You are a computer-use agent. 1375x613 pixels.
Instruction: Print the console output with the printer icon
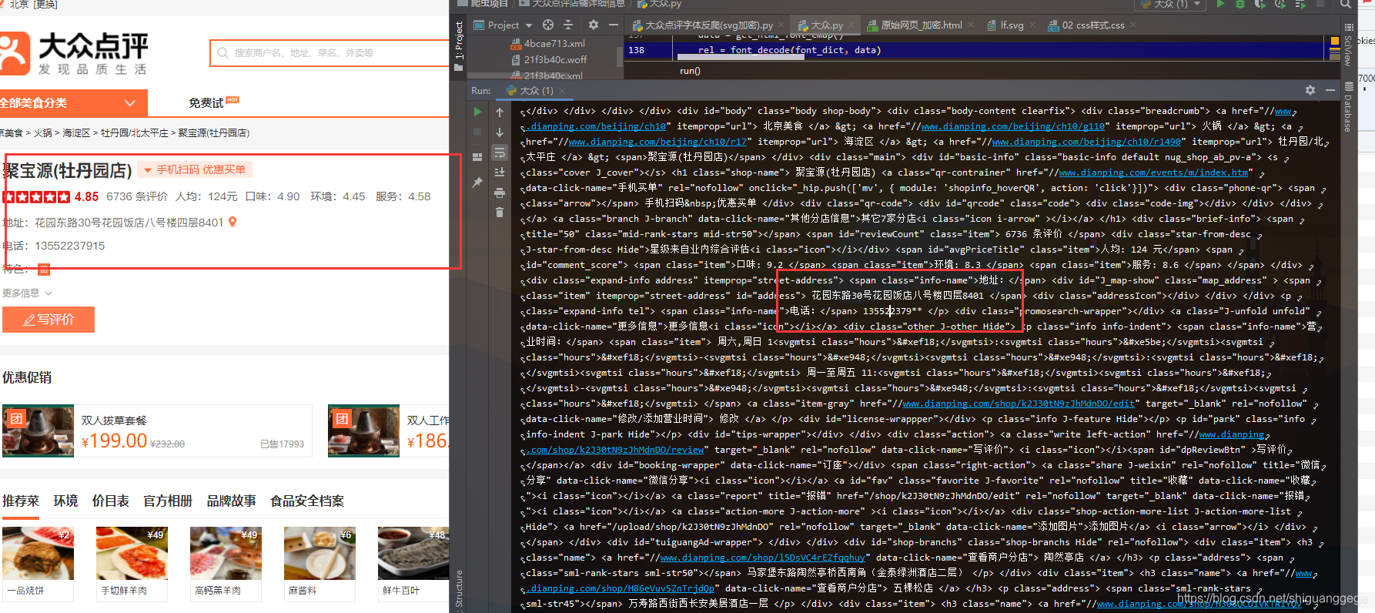tap(500, 193)
